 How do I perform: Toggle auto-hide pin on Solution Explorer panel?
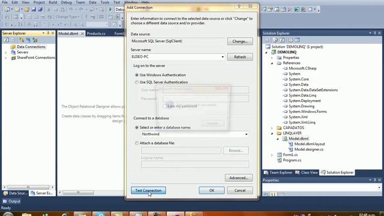(x=374, y=33)
